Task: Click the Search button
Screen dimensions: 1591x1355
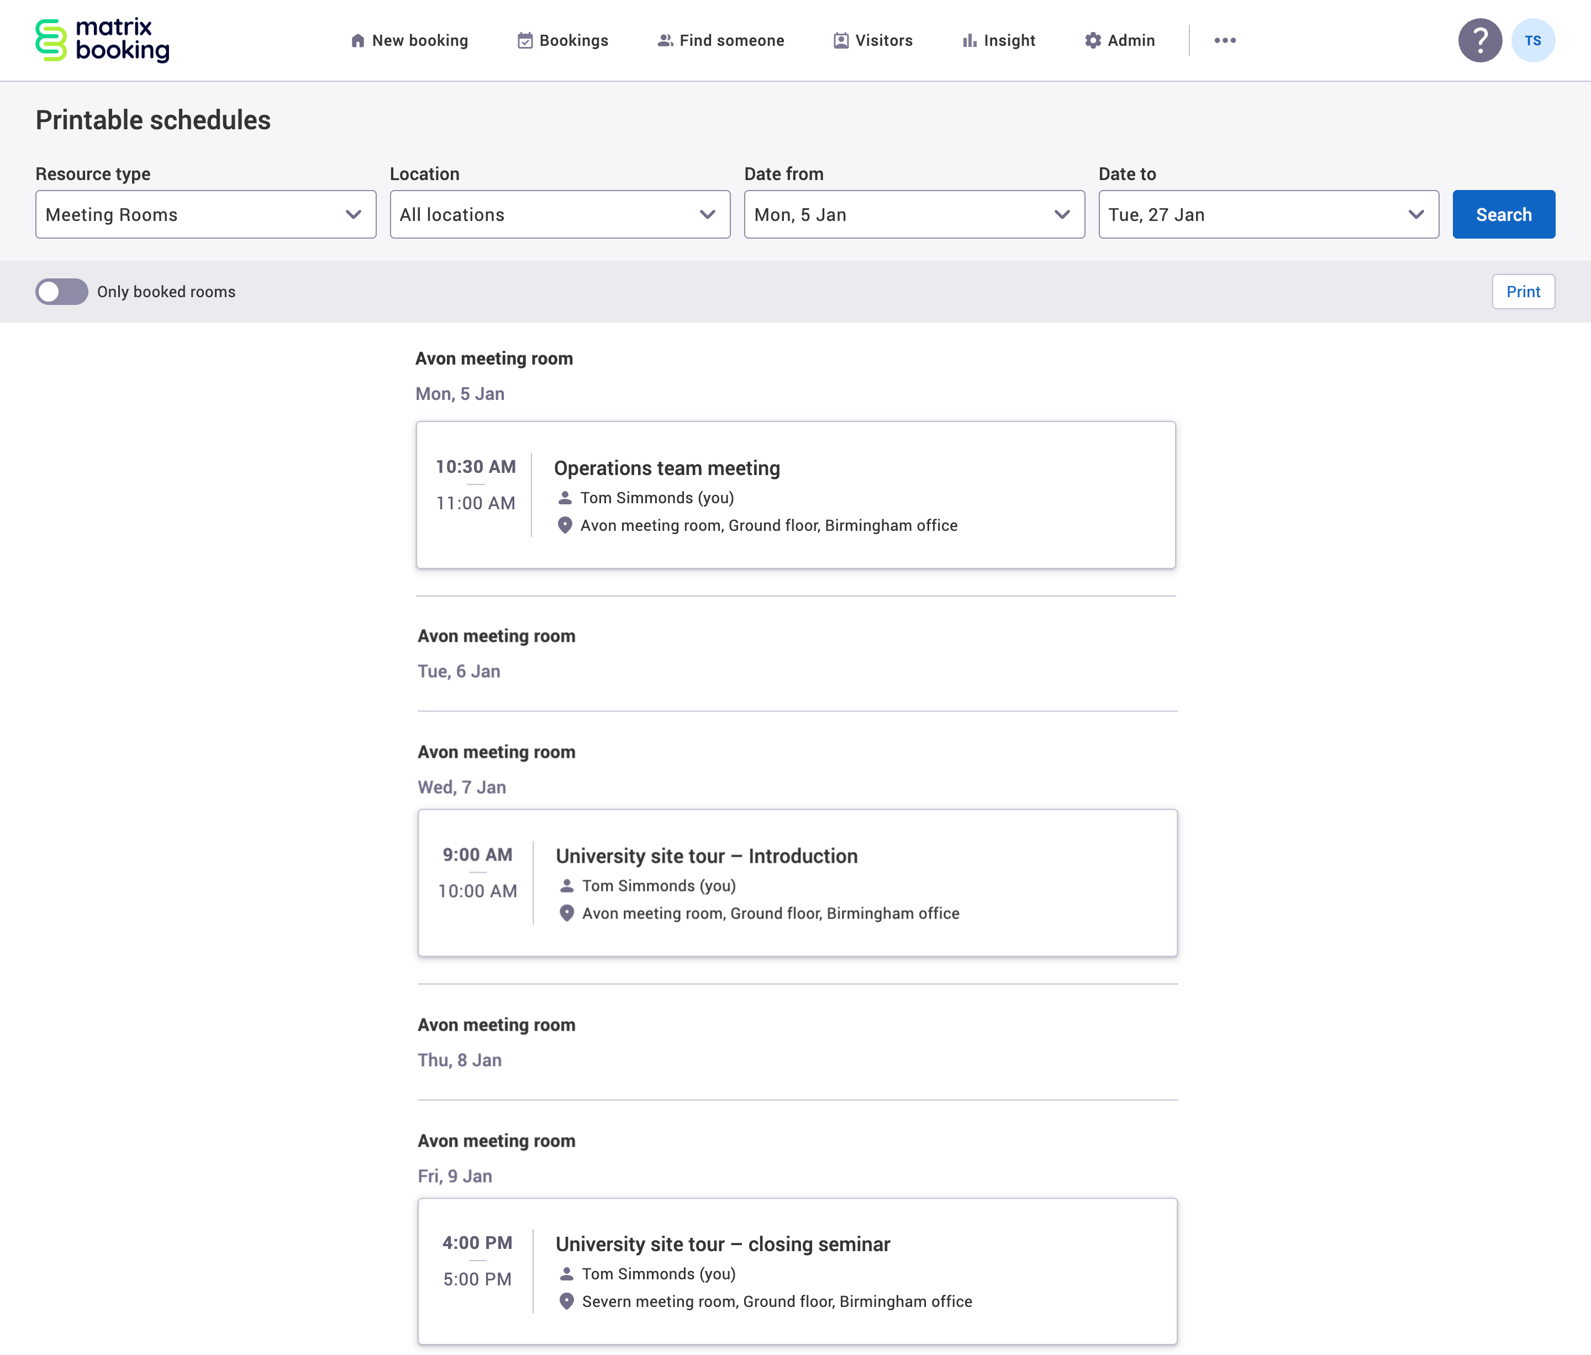Action: (1503, 214)
